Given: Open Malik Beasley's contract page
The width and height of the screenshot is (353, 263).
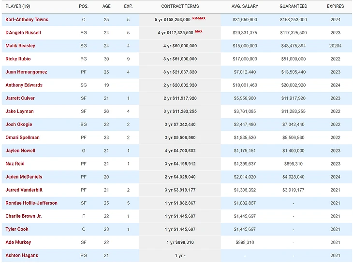Looking at the screenshot, I should click(20, 46).
